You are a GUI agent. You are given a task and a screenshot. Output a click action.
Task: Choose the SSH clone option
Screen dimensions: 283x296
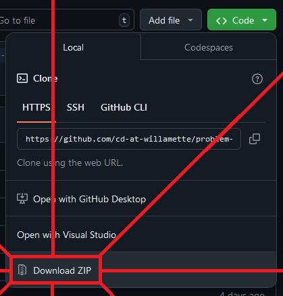pyautogui.click(x=76, y=107)
